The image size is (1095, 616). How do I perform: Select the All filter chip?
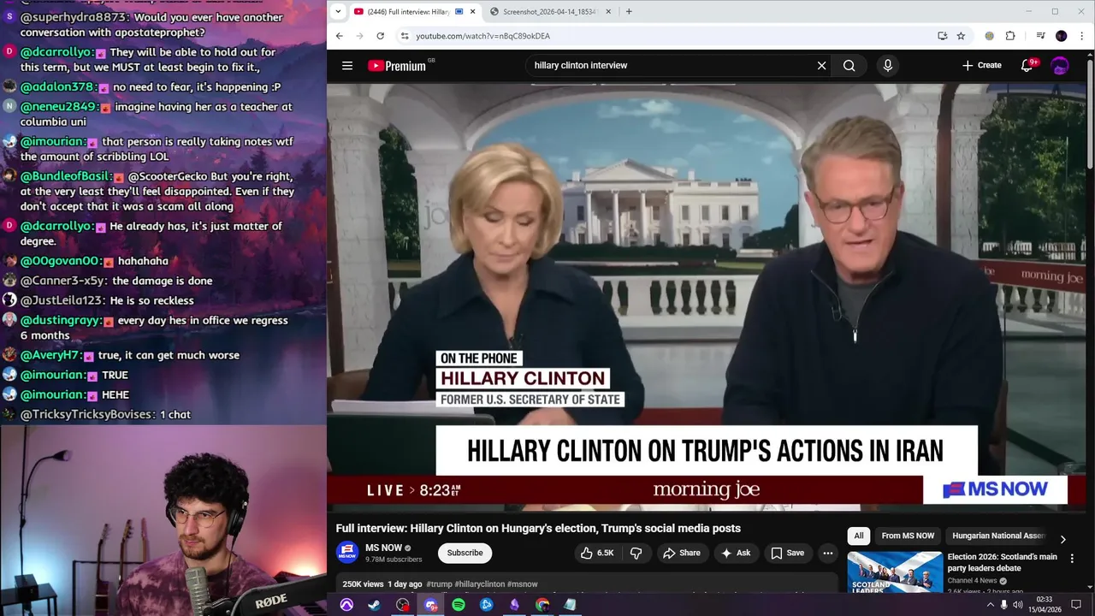click(859, 536)
